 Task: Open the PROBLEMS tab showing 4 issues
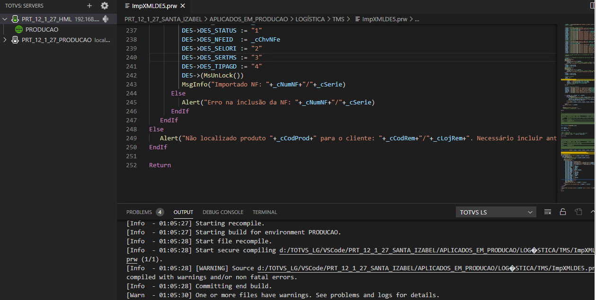(141, 212)
